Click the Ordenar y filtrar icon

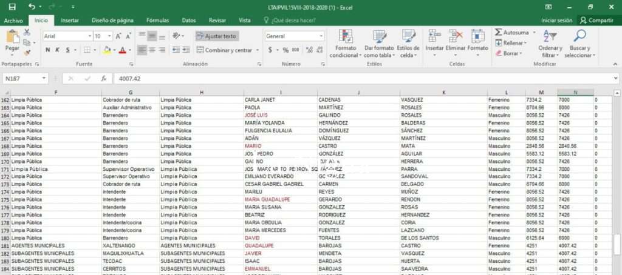click(550, 36)
